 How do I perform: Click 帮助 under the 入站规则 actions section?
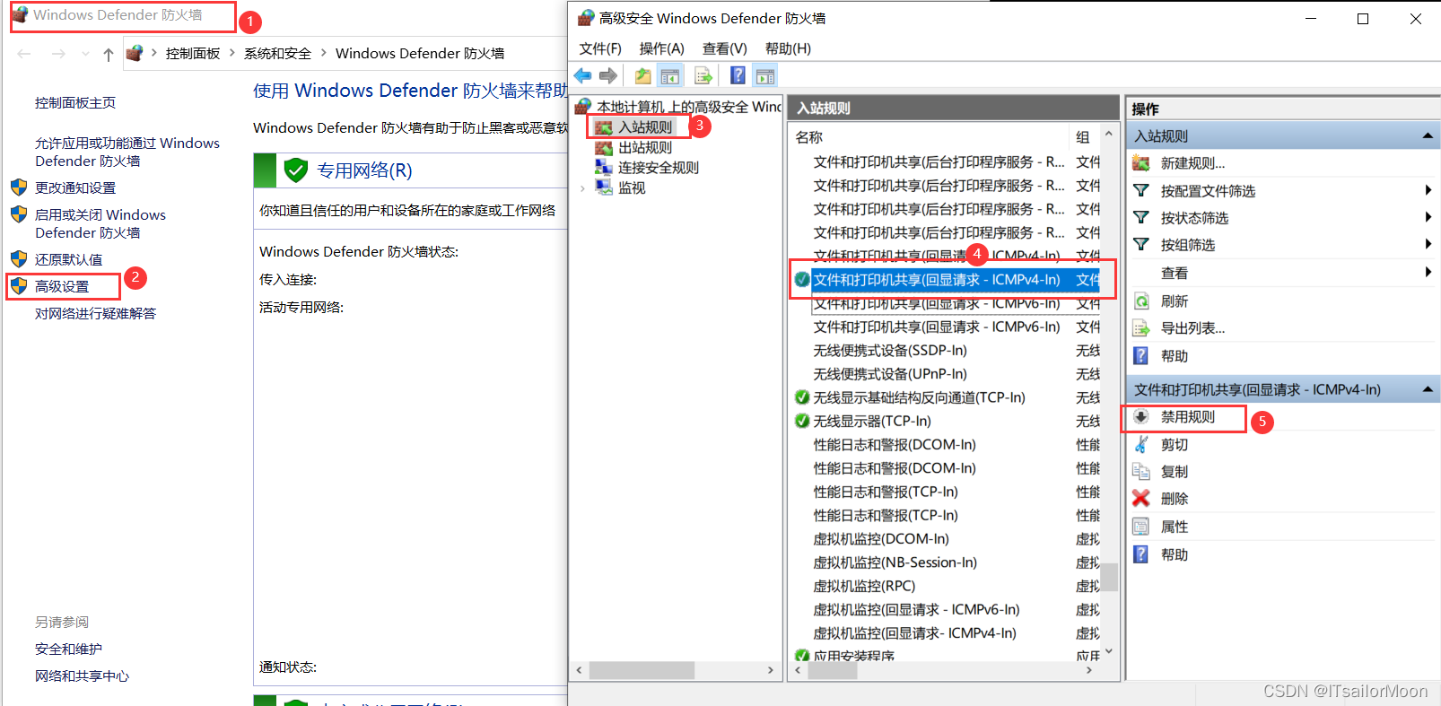click(x=1175, y=356)
